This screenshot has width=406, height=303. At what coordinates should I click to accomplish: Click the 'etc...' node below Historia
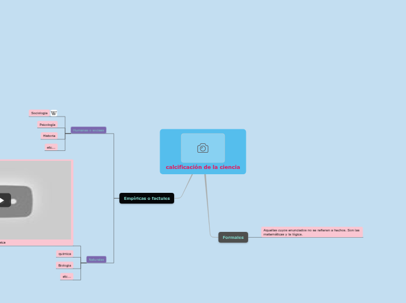pyautogui.click(x=51, y=147)
